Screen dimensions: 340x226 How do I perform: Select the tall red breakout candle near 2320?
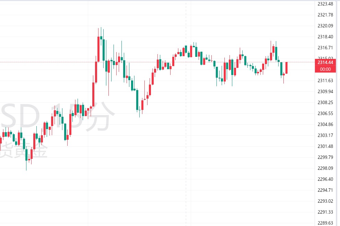(x=98, y=49)
